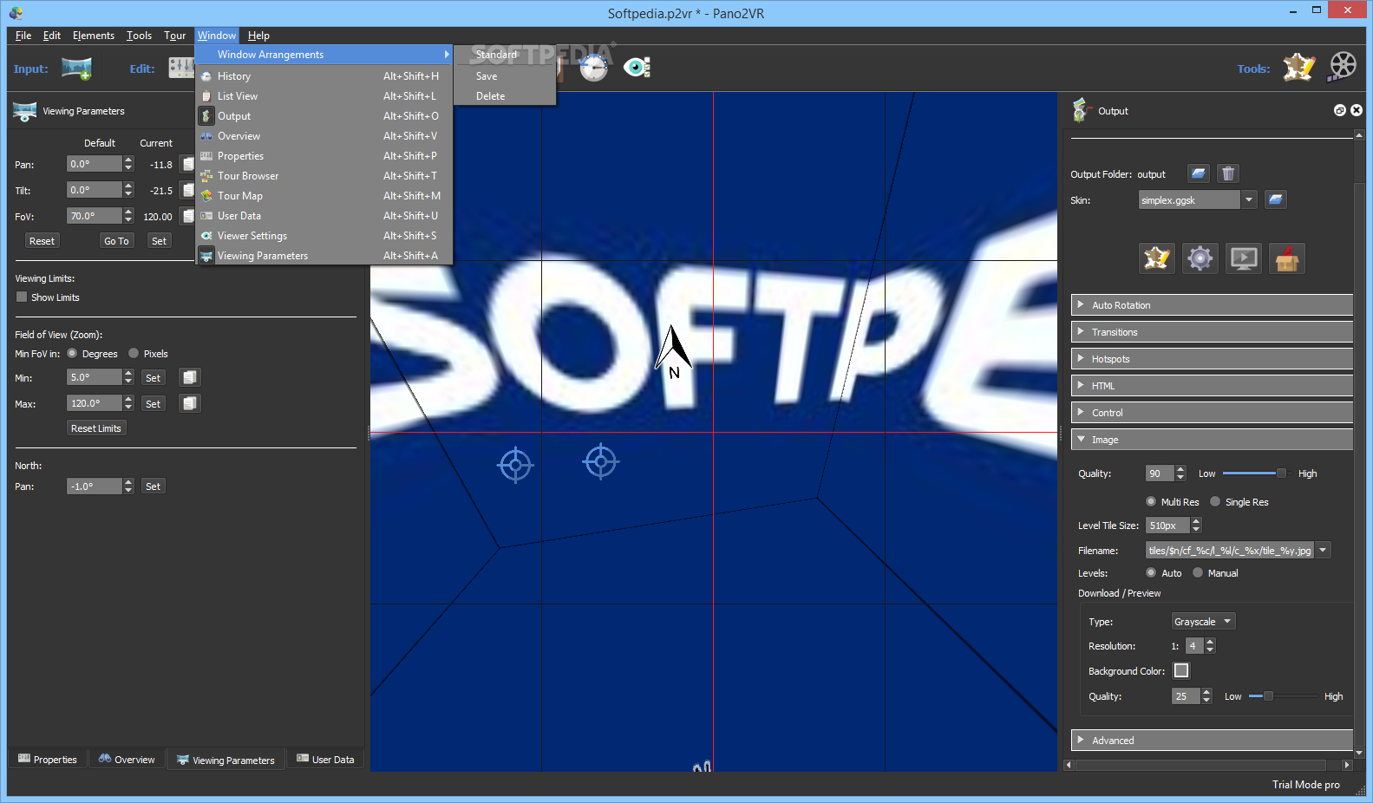
Task: Open the File menu
Action: tap(23, 36)
